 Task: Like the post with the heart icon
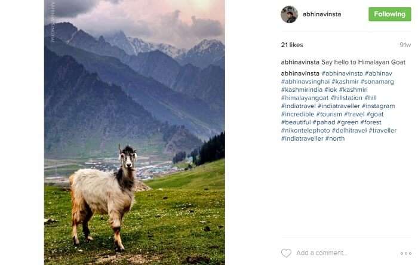286,252
